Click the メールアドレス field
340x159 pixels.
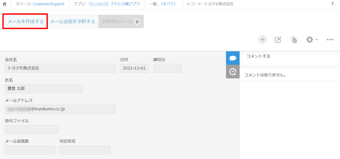pos(60,109)
